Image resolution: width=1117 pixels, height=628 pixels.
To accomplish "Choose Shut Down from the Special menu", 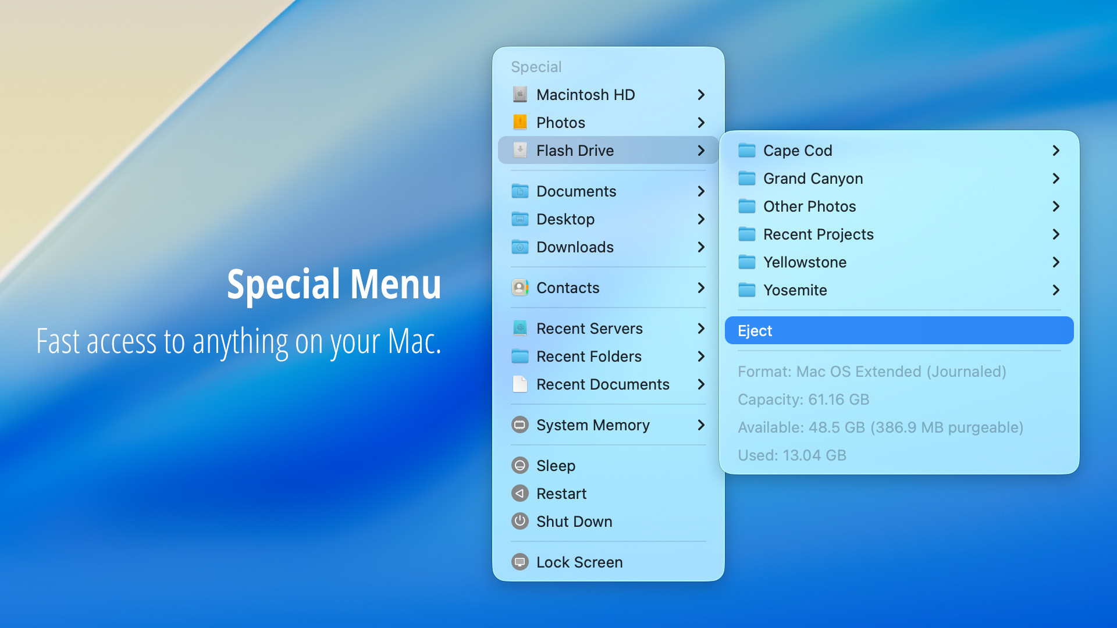I will coord(609,521).
